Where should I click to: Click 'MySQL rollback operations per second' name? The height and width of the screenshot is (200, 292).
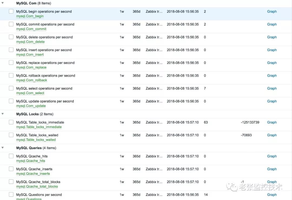click(46, 76)
